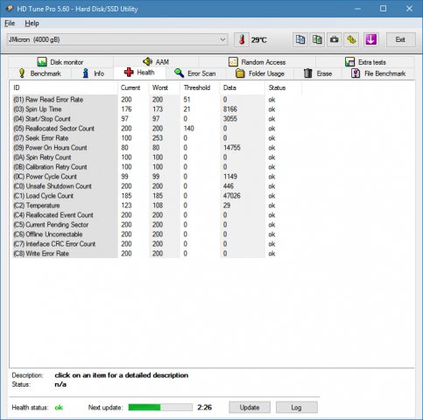Viewport: 423px width, 420px height.
Task: Minimize the HD Tune Pro window
Action: pos(357,9)
